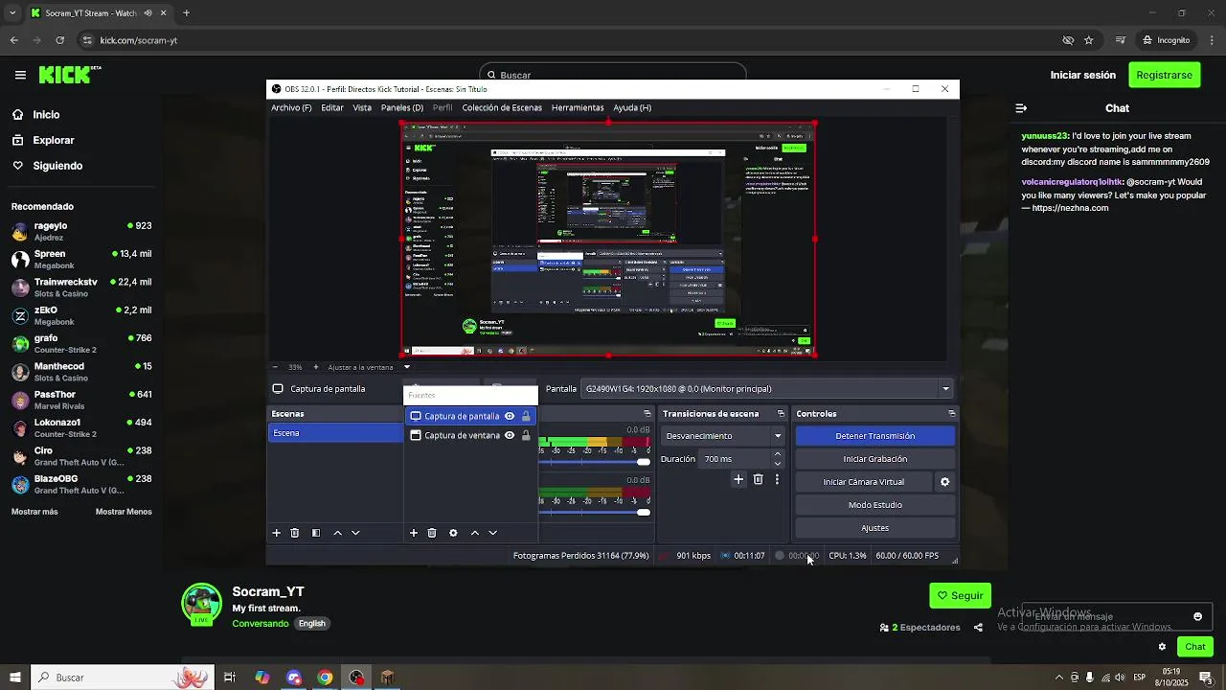The image size is (1226, 690).
Task: Open Spreen recommended channel
Action: 81,259
